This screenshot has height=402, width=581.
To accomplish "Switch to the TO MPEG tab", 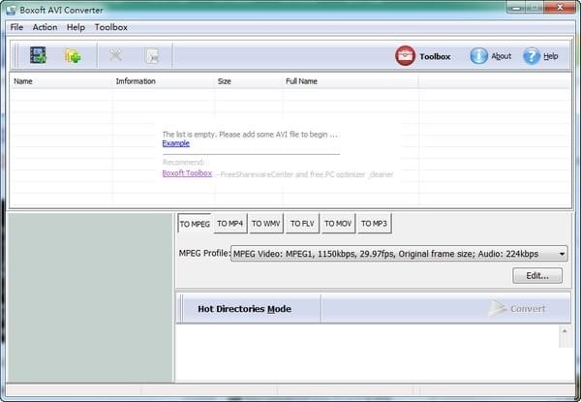I will [x=195, y=224].
